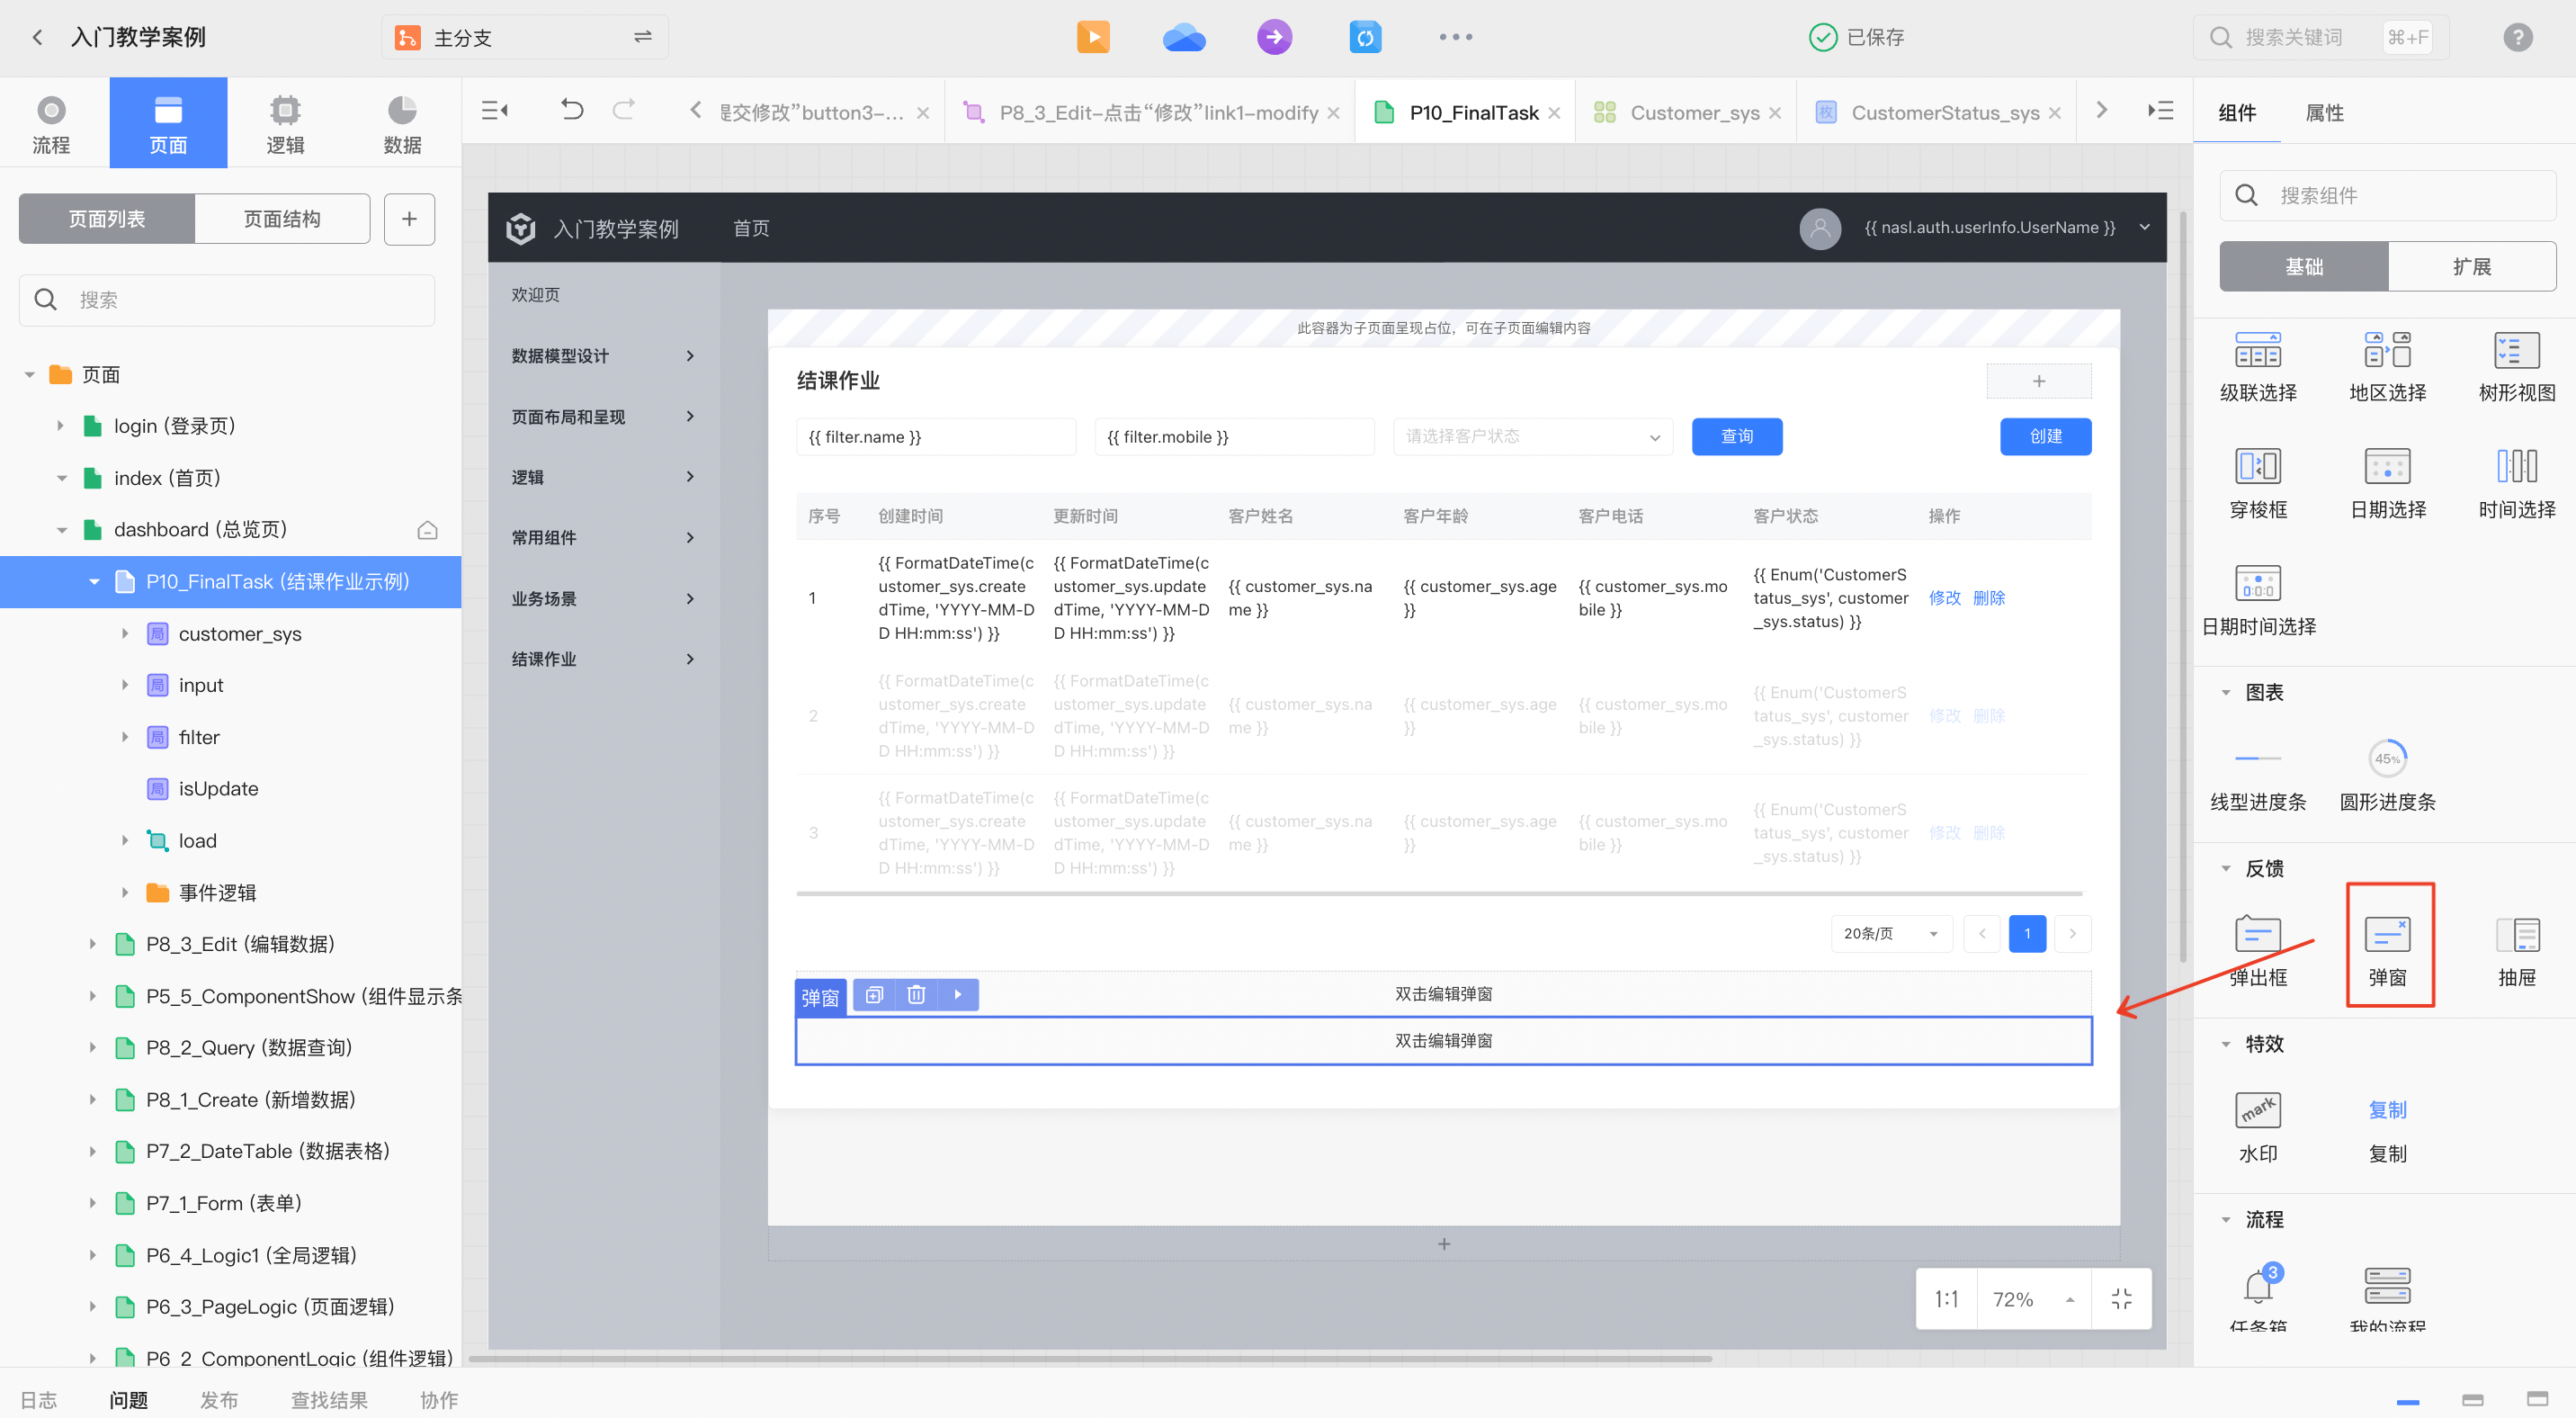Select the 线型进度条 component
The image size is (2576, 1418).
point(2258,777)
